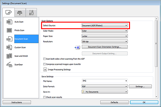161x107 pixels.
Task: Click the Instructions button
Action: point(17,102)
